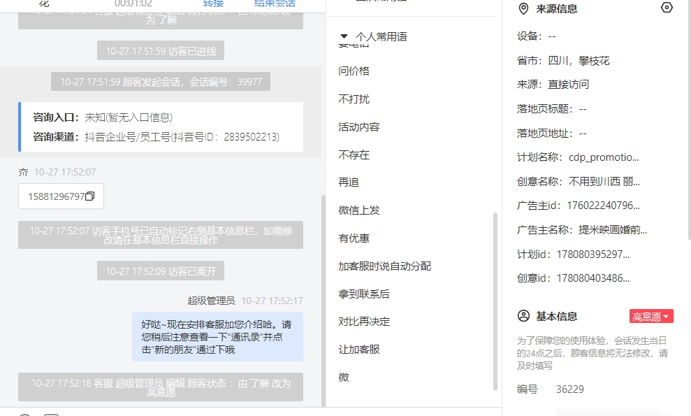Click the 省市：四川，攀枝花 row
This screenshot has height=416, width=691.
(563, 61)
